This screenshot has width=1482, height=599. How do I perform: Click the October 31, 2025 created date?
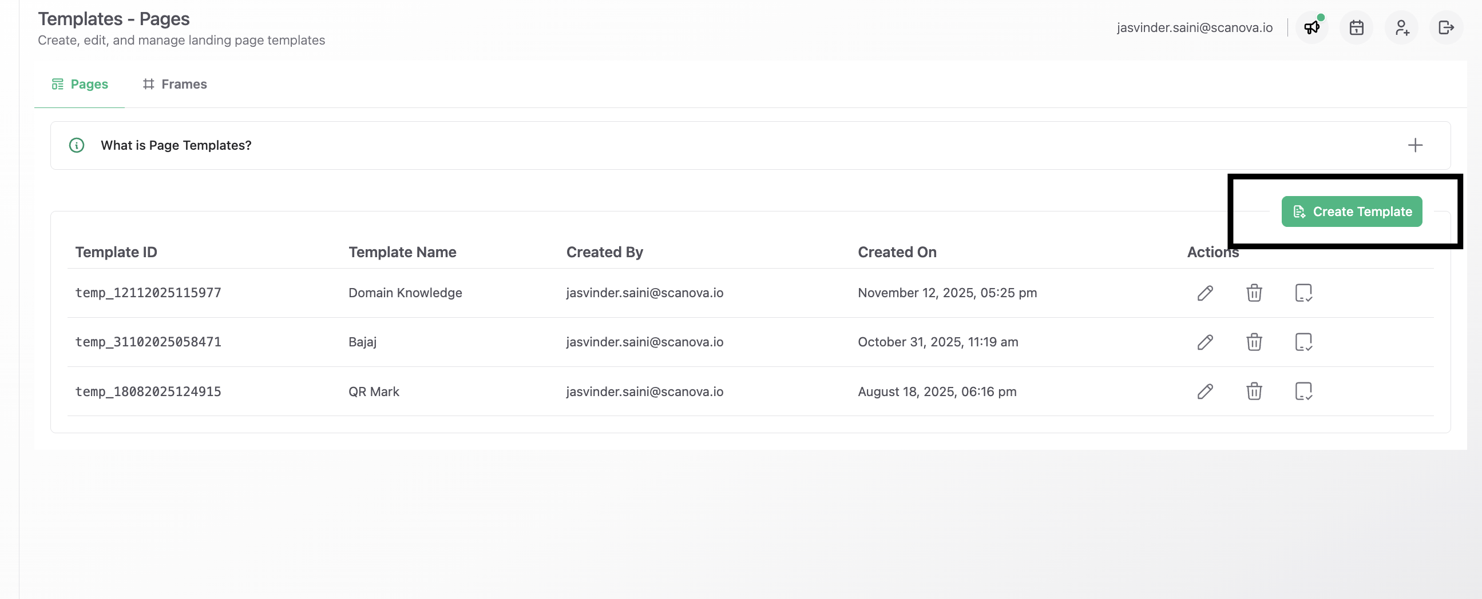point(938,342)
